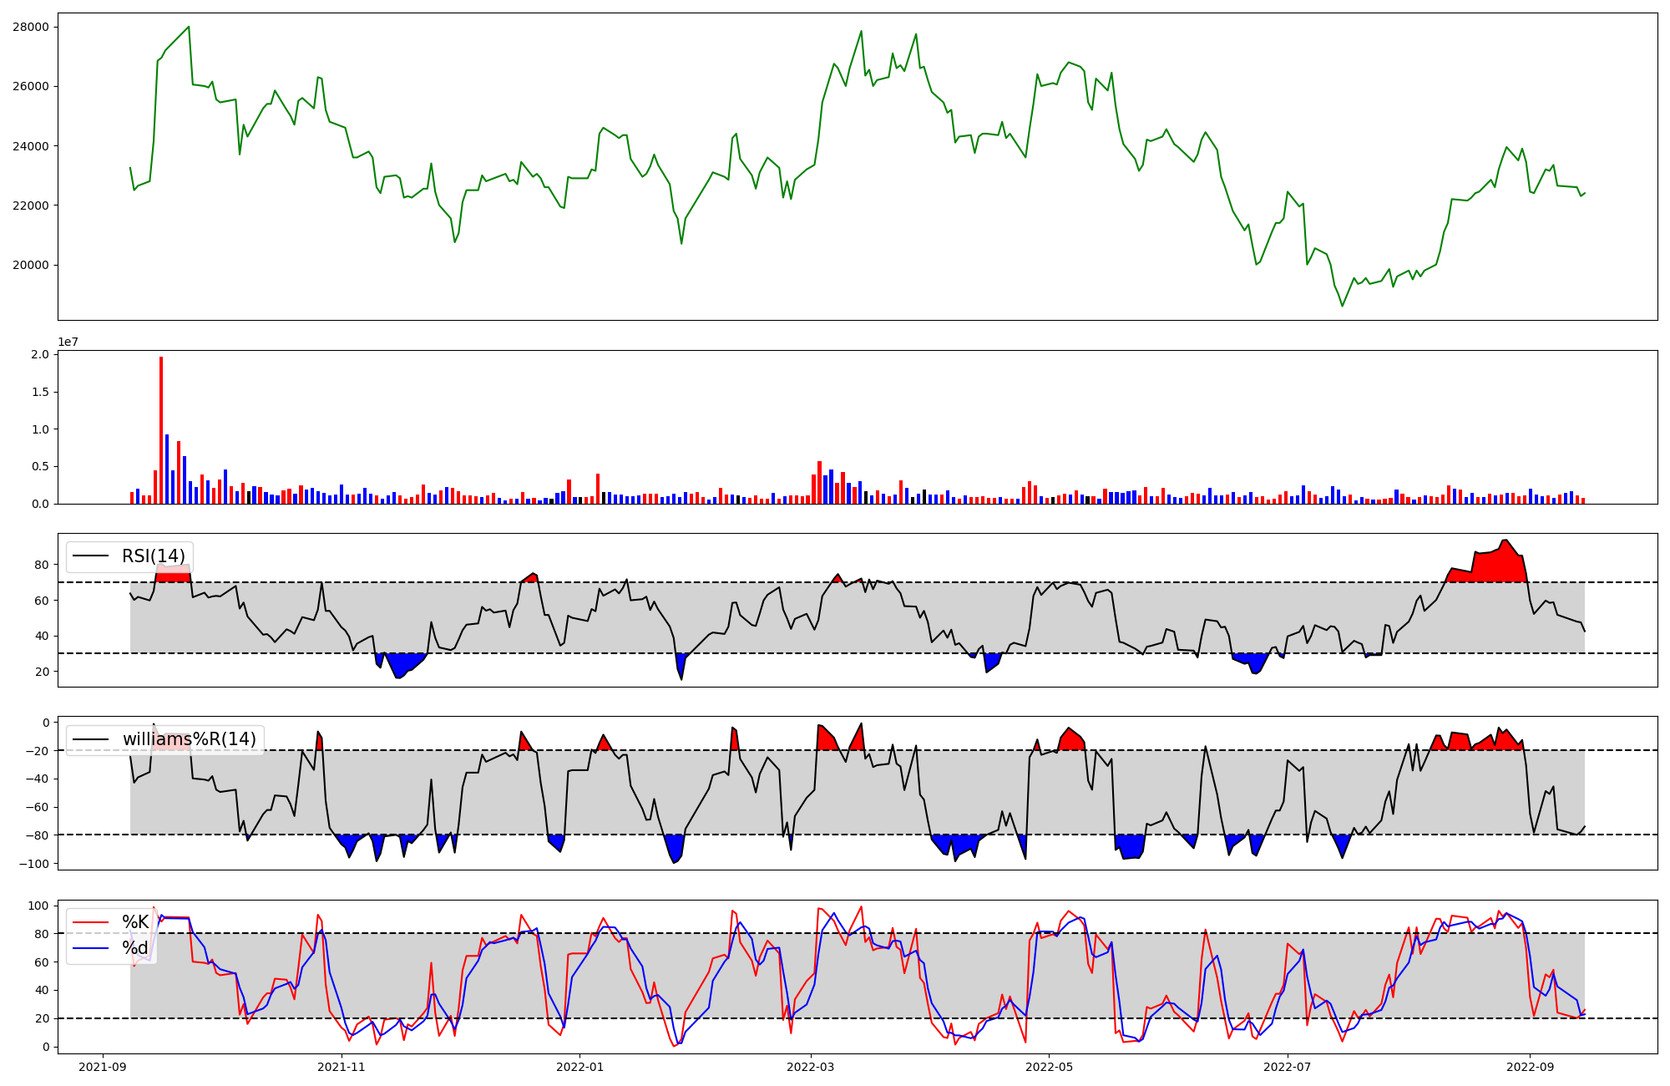Screen dimensions: 1670x1086
Task: Click the blue %d legend line sample
Action: click(91, 948)
